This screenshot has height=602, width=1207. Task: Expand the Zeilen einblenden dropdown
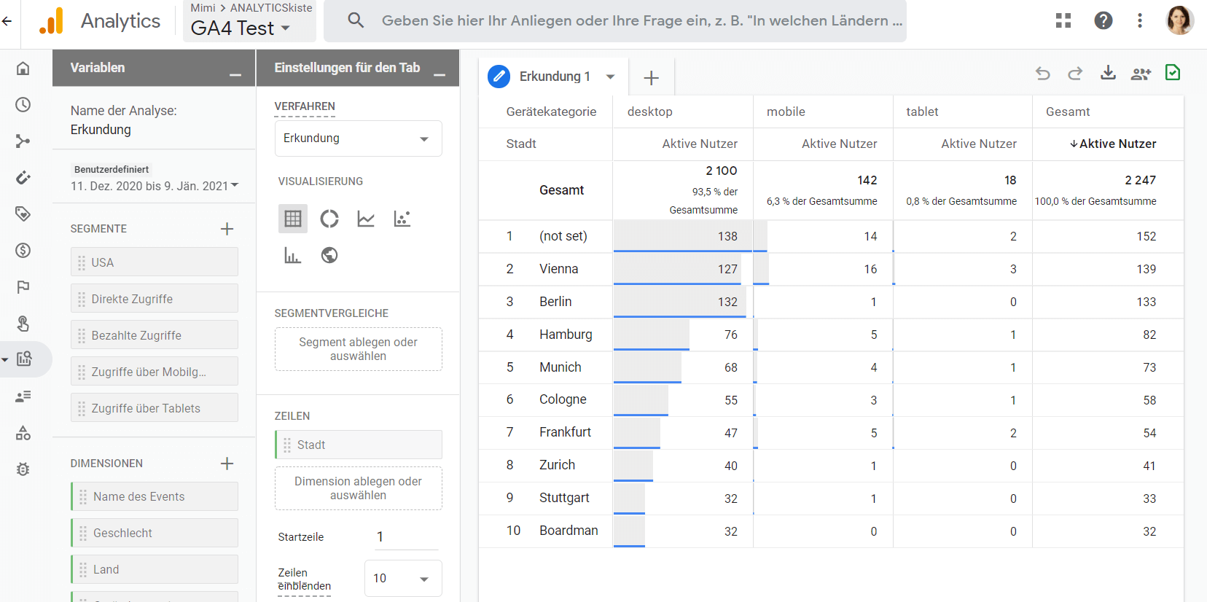[x=402, y=579]
